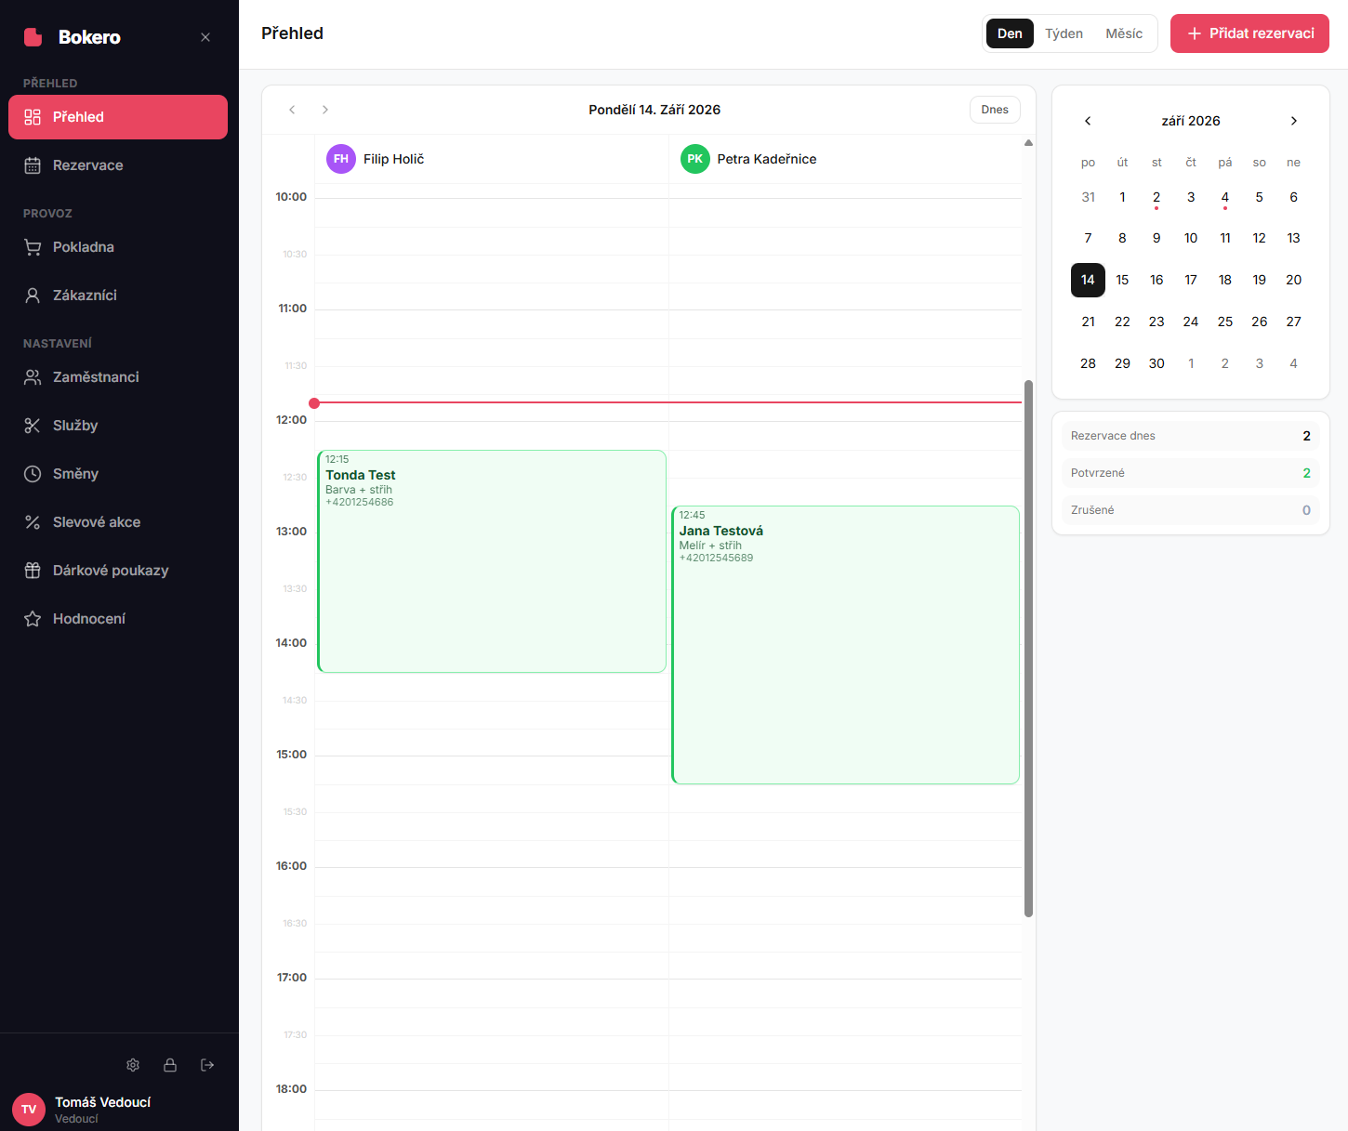Click the lock icon near user profile
The image size is (1348, 1131).
coord(170,1065)
